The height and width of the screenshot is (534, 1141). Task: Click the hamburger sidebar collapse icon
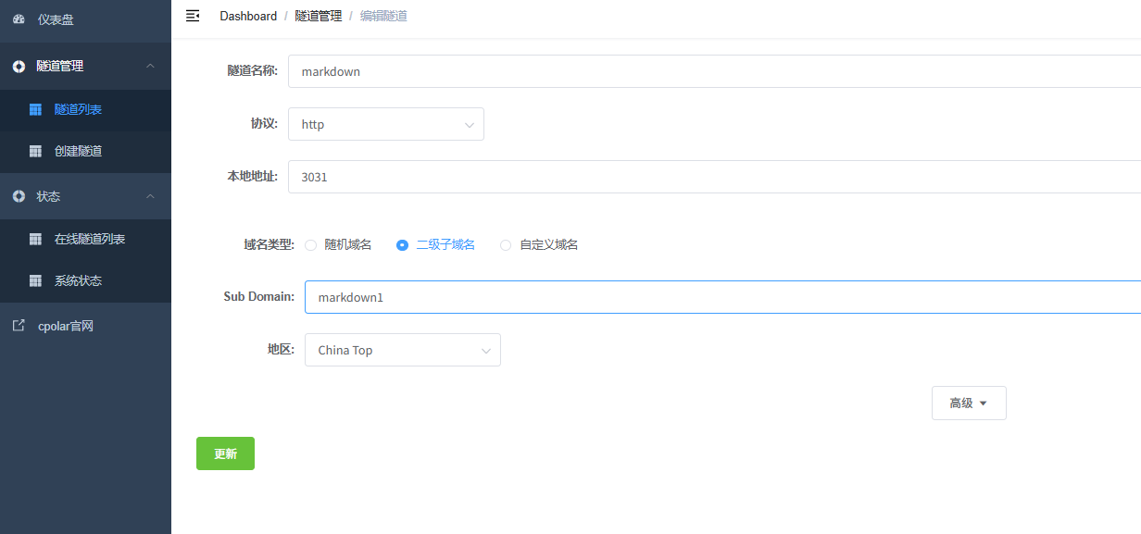(x=193, y=16)
